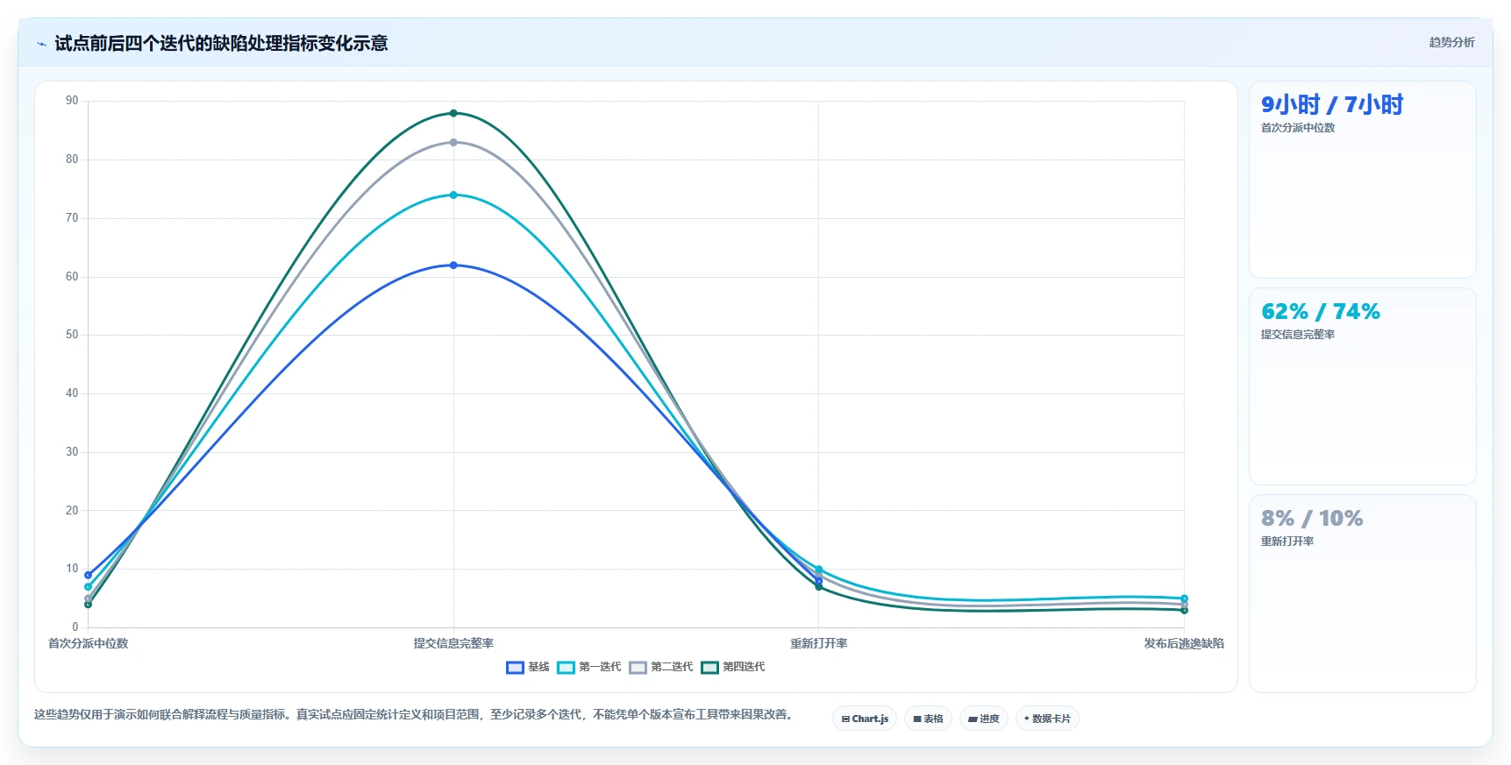
Task: Click the 第二迭代 data point at 83
Action: [x=453, y=142]
